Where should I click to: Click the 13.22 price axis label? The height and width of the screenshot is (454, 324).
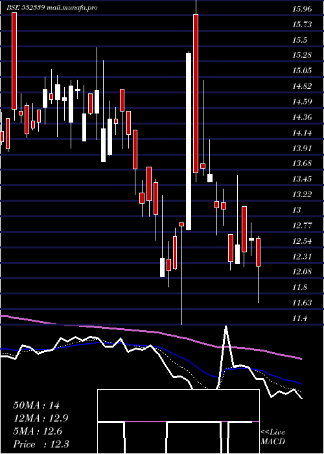tap(302, 194)
